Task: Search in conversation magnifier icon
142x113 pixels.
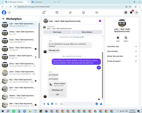Action: pos(126,38)
